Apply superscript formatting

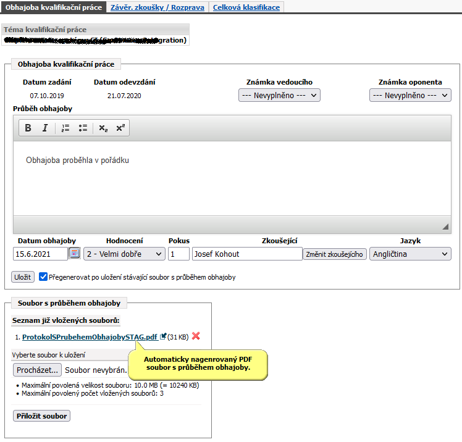(120, 128)
